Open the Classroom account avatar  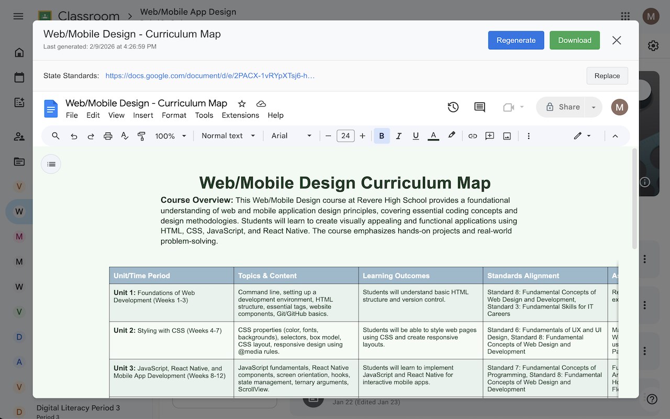(651, 16)
